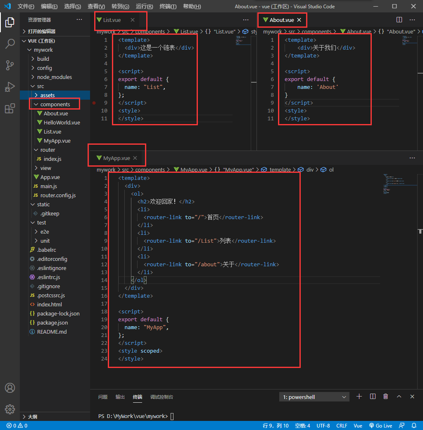Split the terminal panel
Image resolution: width=423 pixels, height=430 pixels.
pyautogui.click(x=373, y=397)
